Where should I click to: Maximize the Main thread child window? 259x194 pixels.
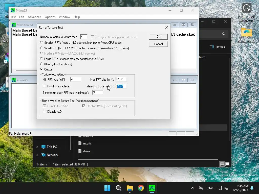[x=184, y=25]
